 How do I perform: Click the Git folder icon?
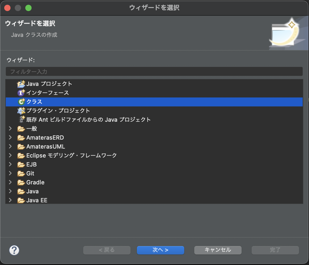(21, 173)
